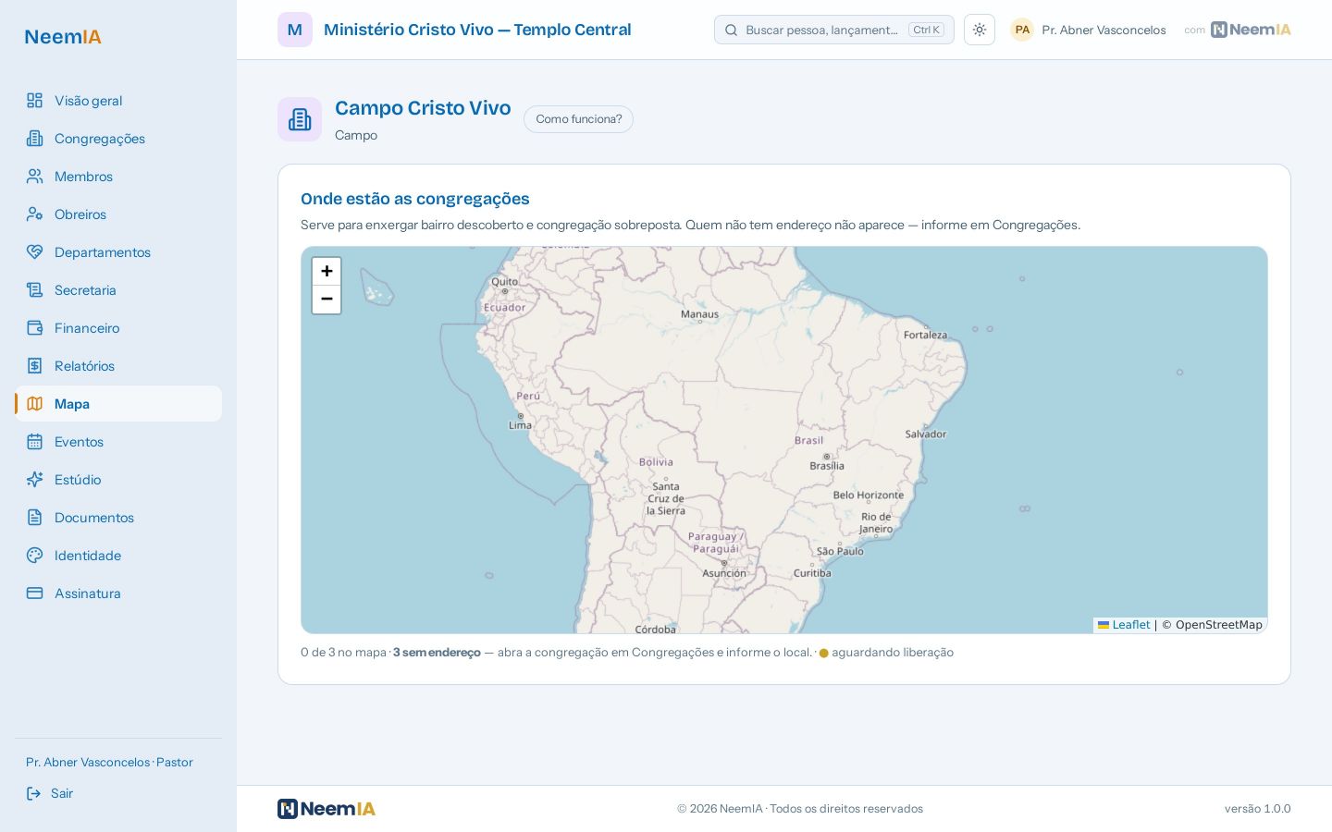Select the Eventos calendar icon

point(34,442)
